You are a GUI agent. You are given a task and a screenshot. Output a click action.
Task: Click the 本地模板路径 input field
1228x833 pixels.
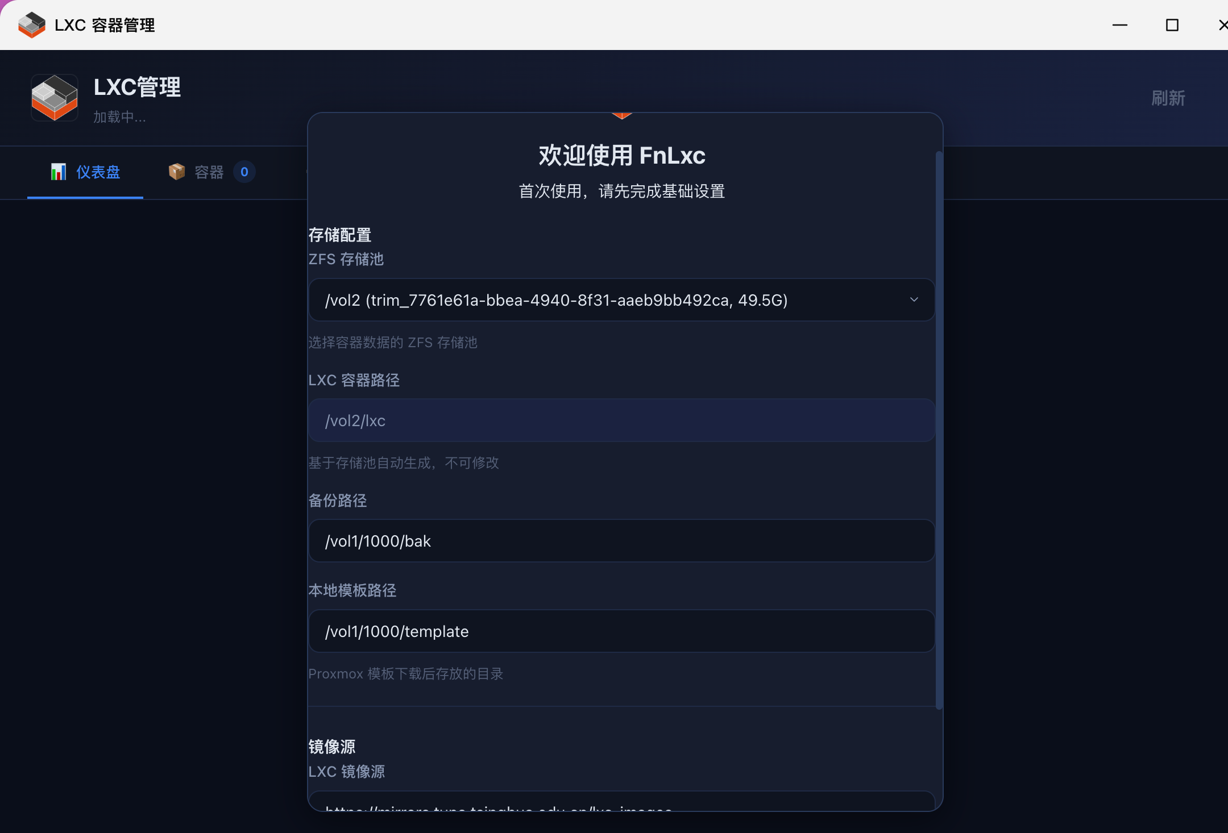[x=621, y=631]
